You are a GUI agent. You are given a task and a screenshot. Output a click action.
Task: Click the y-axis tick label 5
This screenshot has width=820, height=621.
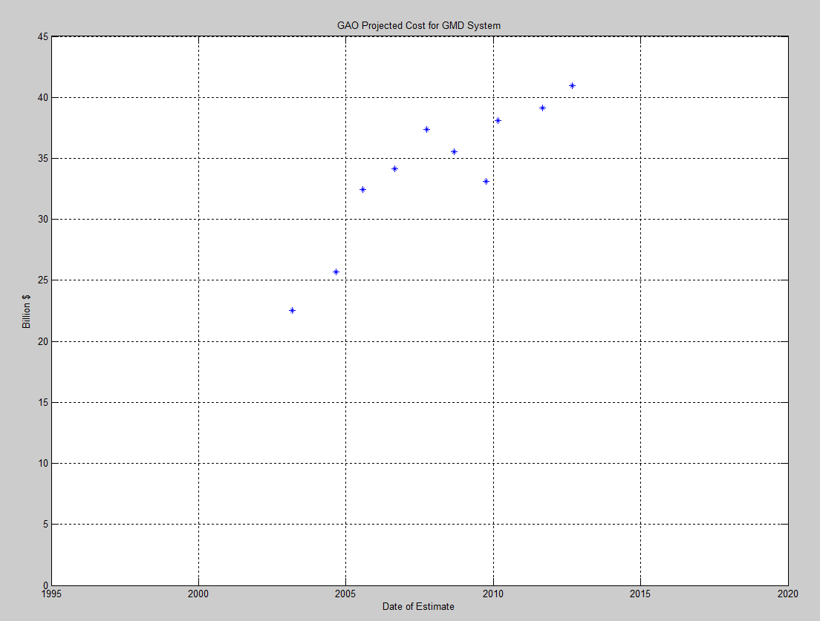[x=45, y=524]
